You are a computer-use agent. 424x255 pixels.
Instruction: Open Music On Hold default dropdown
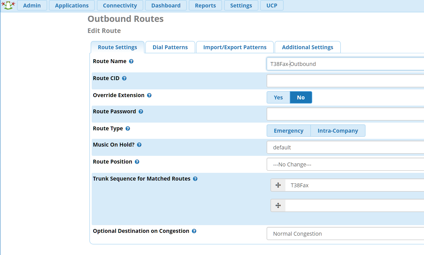click(x=345, y=148)
